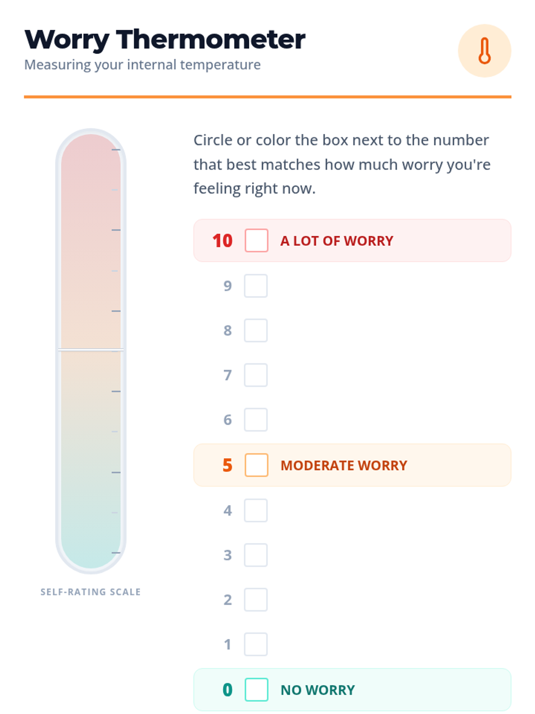Click the orange thermometer icon
The image size is (535, 714).
484,51
